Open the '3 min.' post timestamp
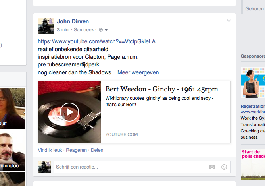The image size is (265, 186). tap(63, 30)
